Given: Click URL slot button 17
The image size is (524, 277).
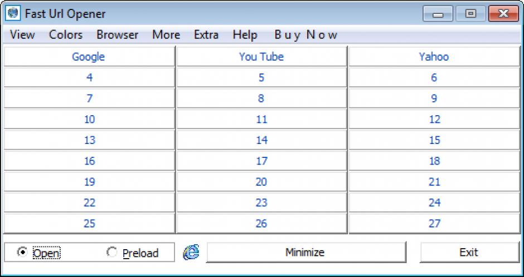Looking at the screenshot, I should point(261,161).
